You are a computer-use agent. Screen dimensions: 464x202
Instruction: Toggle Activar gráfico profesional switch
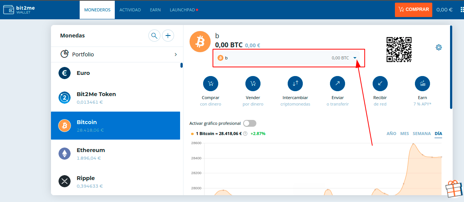[250, 123]
